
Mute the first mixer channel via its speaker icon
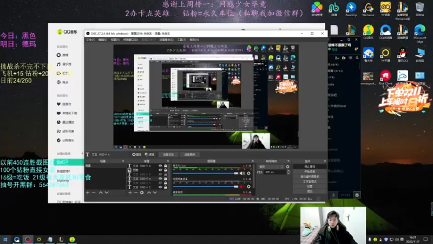pyautogui.click(x=242, y=174)
